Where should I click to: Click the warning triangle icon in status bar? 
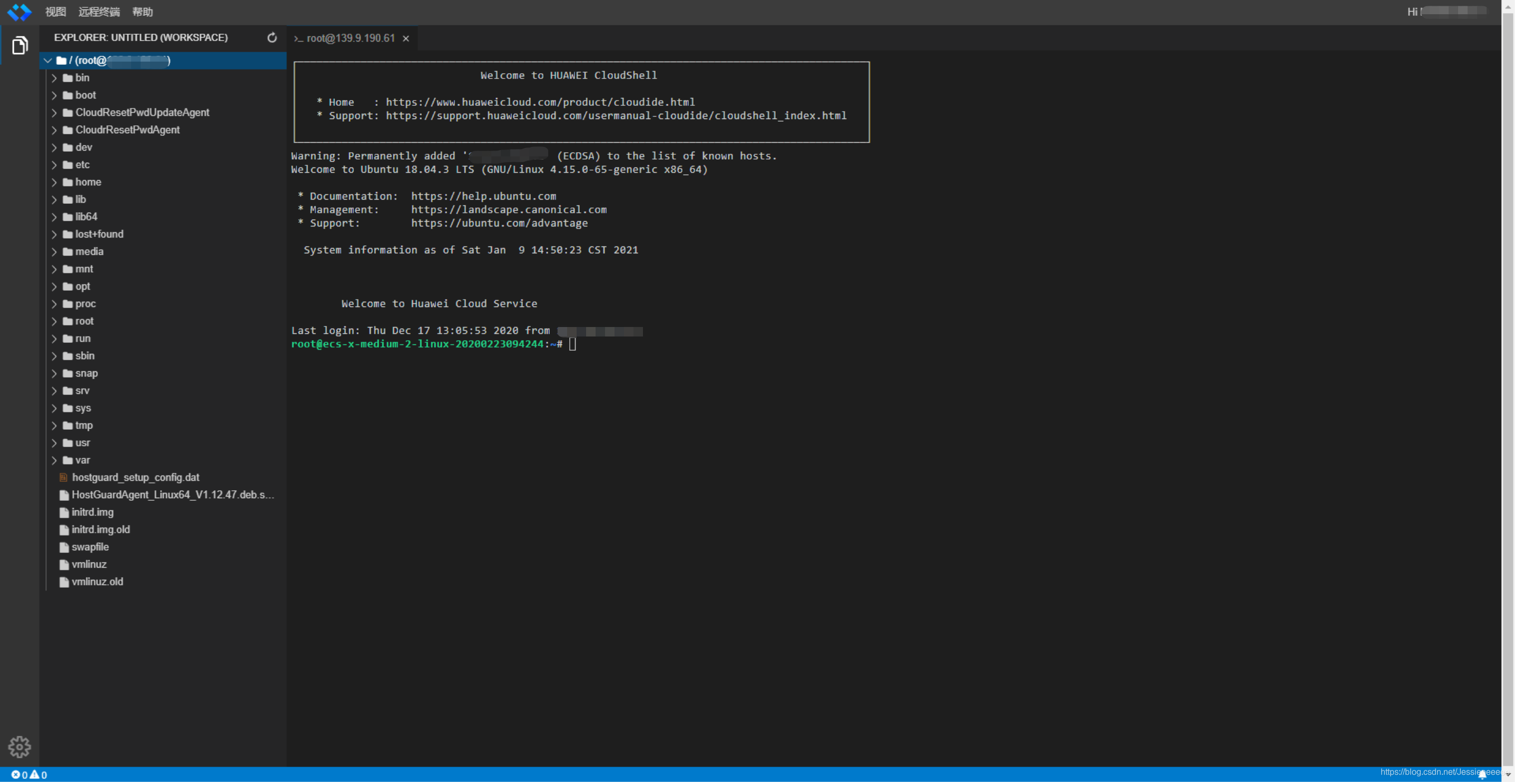35,774
